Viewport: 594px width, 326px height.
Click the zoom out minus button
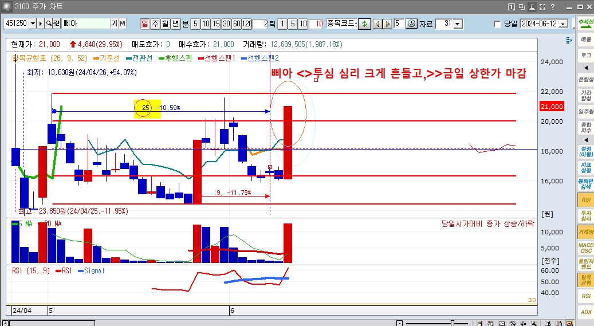point(399,323)
